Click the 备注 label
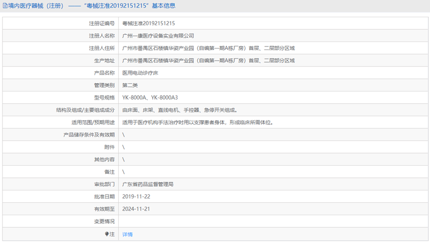The image size is (430, 242). coord(109,172)
